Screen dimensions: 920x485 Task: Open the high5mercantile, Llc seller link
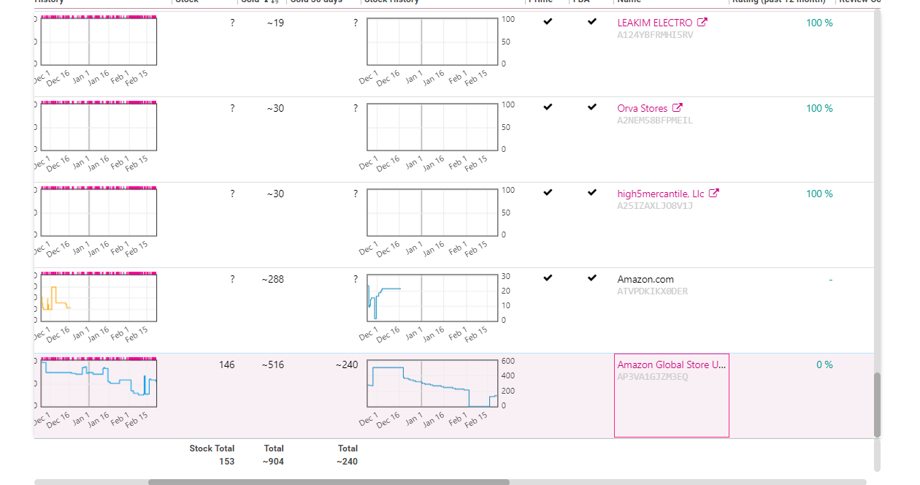click(661, 194)
